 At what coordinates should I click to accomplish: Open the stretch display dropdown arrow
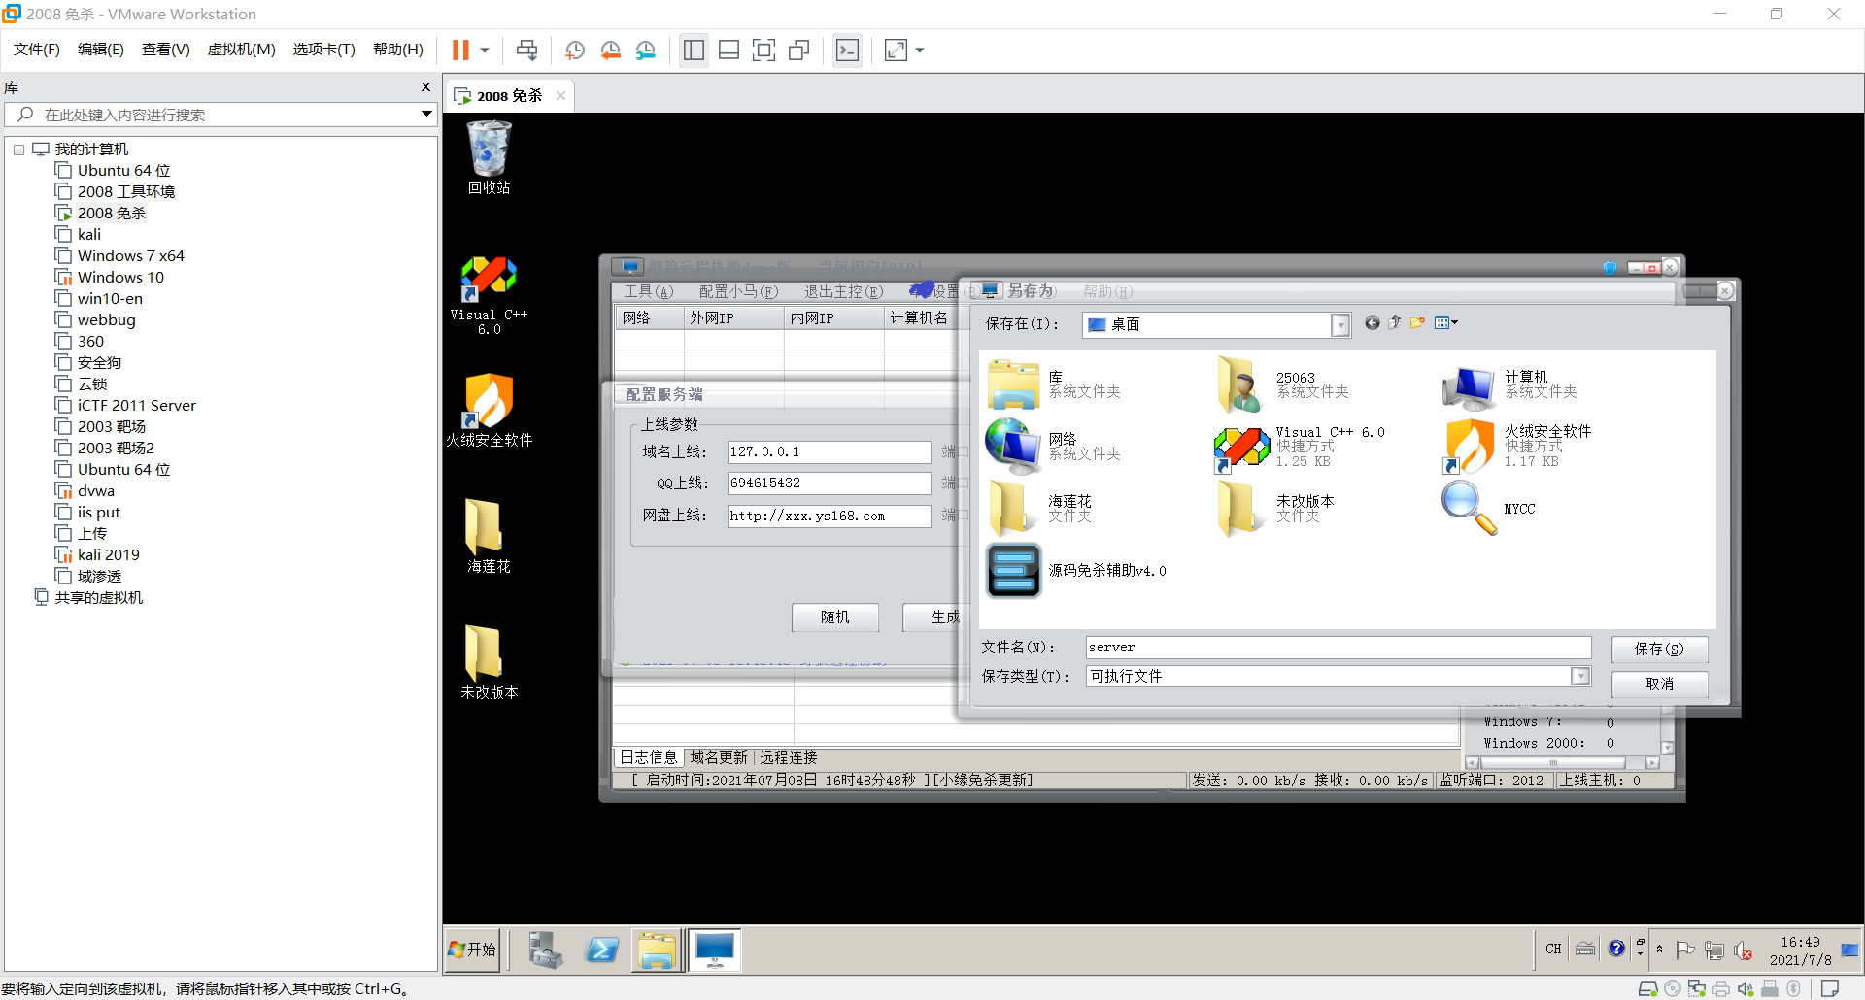pyautogui.click(x=920, y=50)
